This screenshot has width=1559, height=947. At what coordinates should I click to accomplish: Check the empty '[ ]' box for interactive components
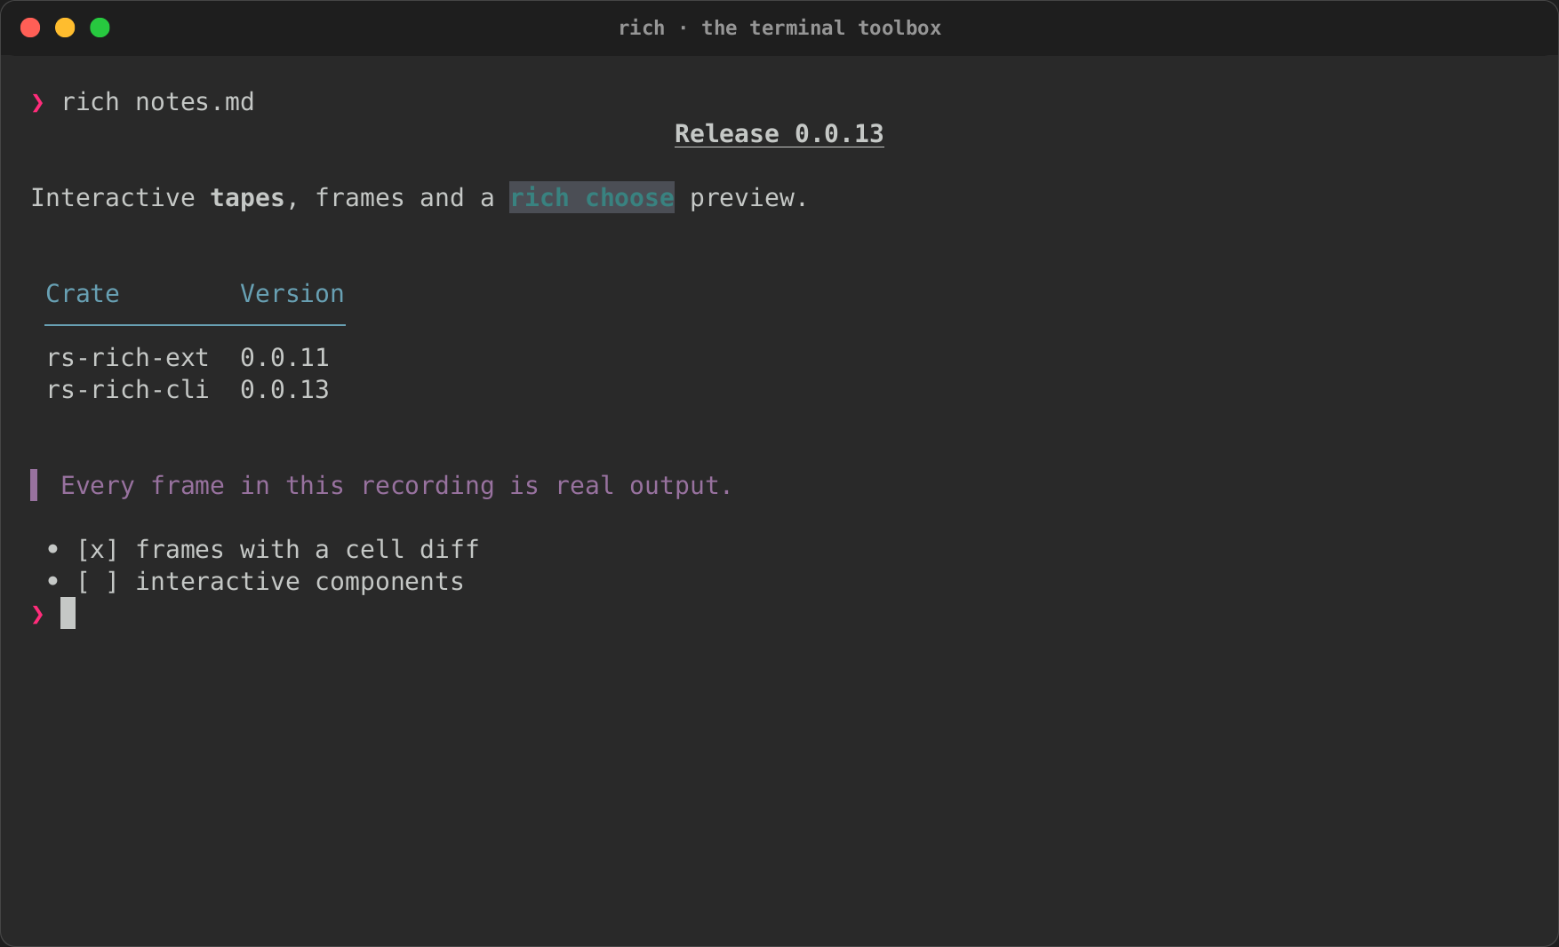(x=98, y=582)
